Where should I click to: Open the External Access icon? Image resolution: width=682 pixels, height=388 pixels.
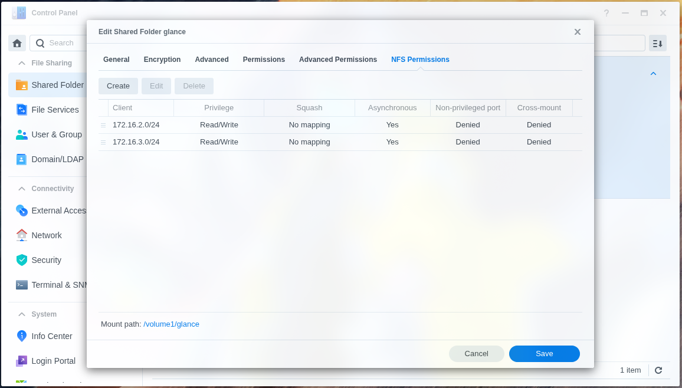pos(21,211)
